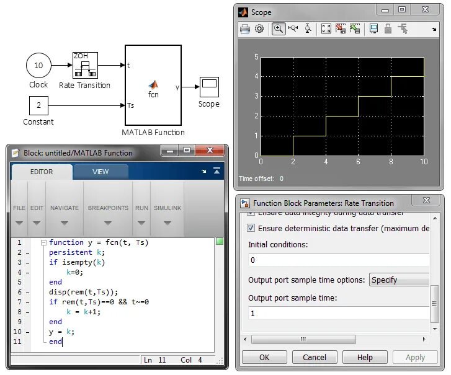
Task: Click code line 'y = k;'
Action: (x=61, y=332)
